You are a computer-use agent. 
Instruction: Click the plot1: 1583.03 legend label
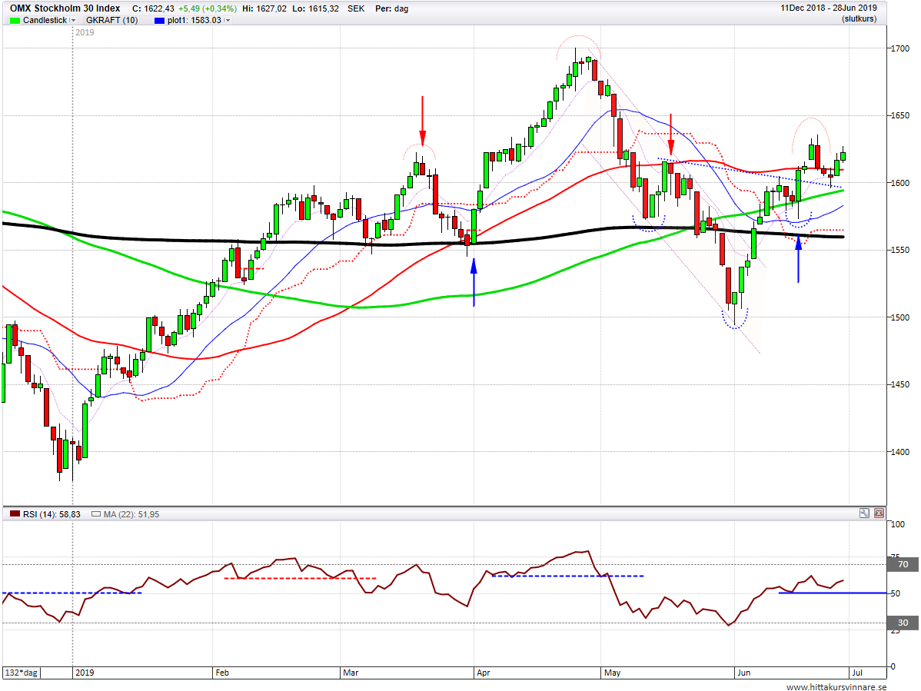(195, 20)
